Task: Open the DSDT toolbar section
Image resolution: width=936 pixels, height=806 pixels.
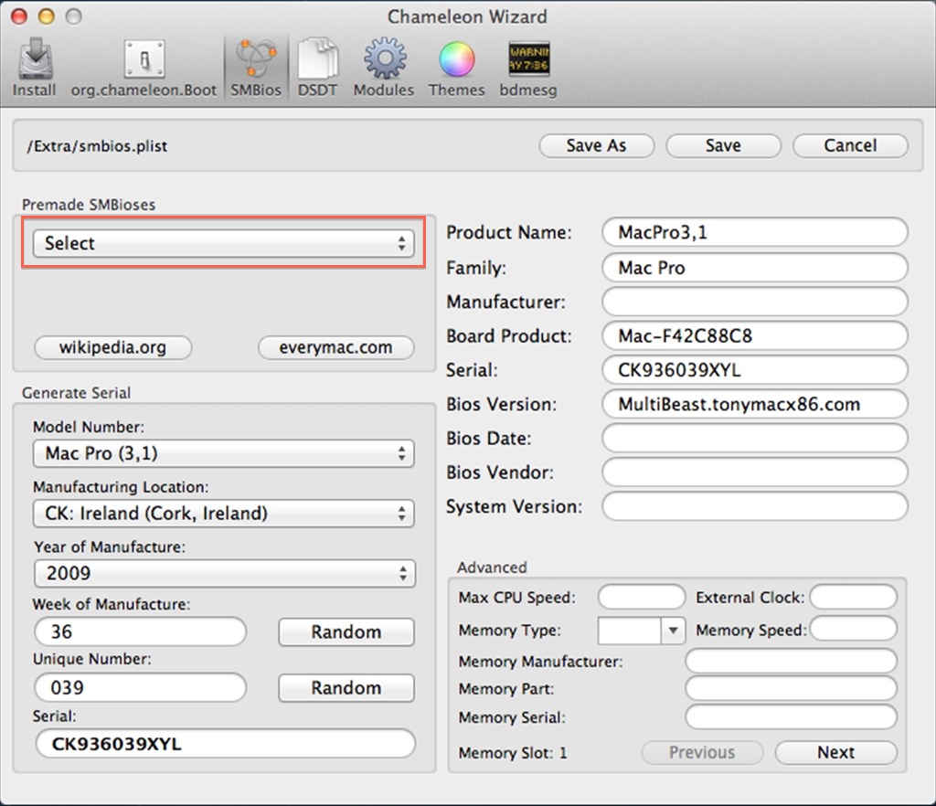Action: pyautogui.click(x=317, y=68)
